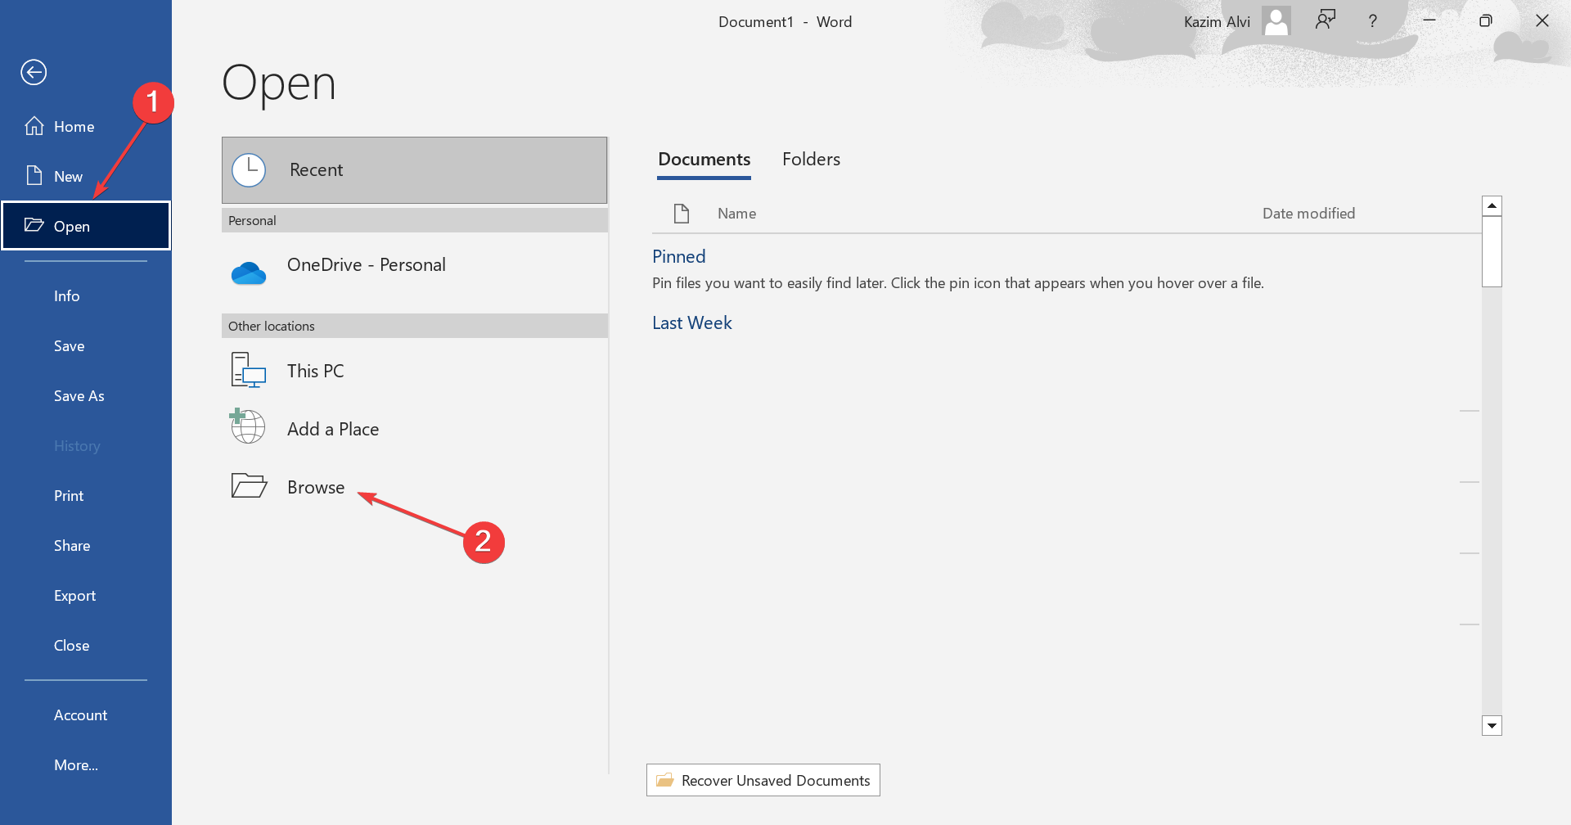
Task: Click the Pinned section heading
Action: tap(678, 256)
